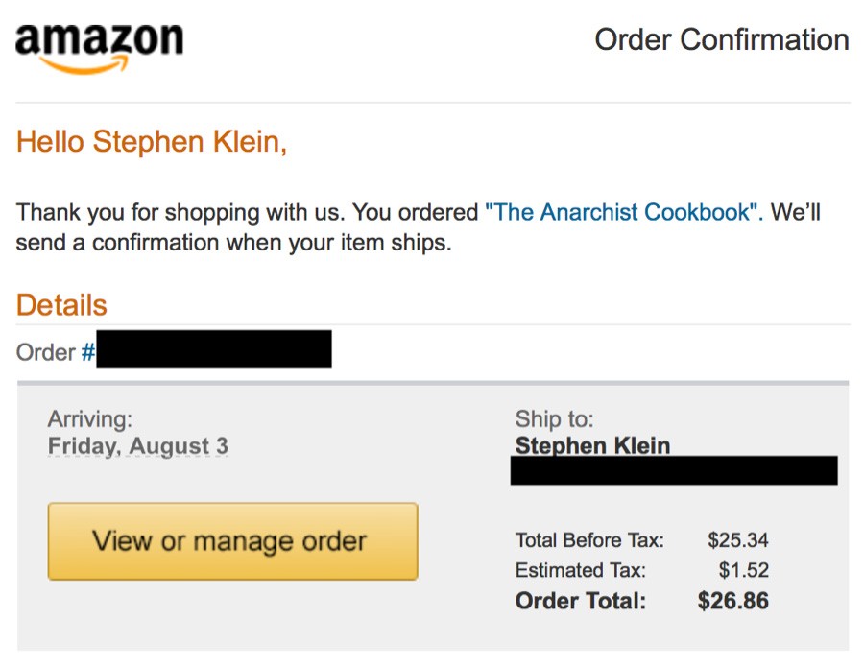Click the Arriving label
Viewport: 864px width, 667px height.
tap(90, 419)
